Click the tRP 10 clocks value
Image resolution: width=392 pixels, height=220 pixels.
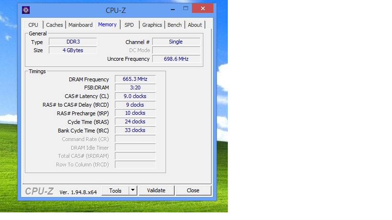click(135, 113)
